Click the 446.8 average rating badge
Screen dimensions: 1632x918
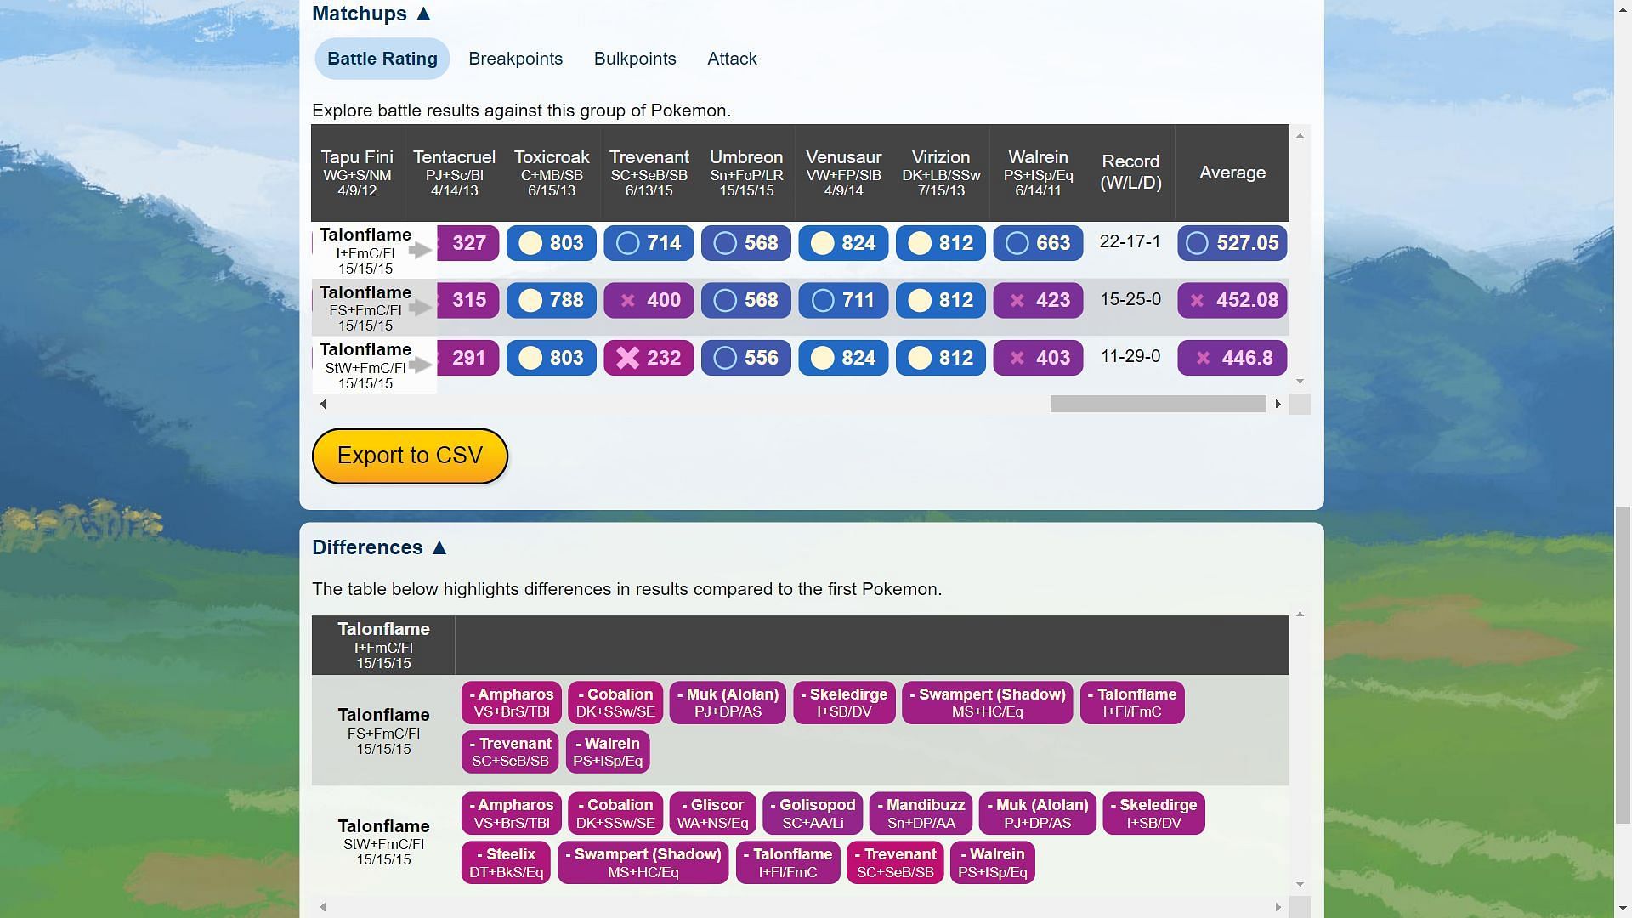click(1232, 358)
